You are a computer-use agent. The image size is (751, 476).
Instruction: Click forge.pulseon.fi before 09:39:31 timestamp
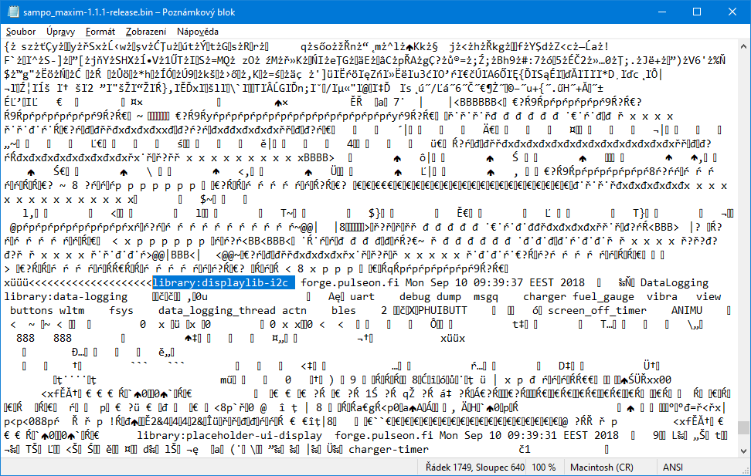[383, 435]
